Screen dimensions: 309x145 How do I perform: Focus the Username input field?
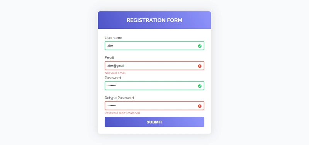[x=154, y=45]
